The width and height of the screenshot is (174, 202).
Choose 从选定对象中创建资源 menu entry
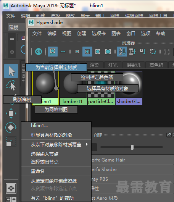pyautogui.click(x=56, y=181)
